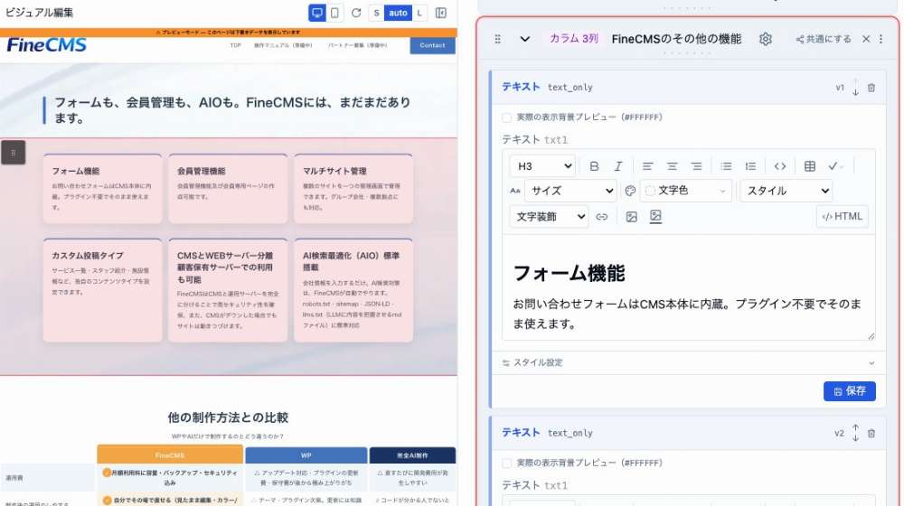Screen dimensions: 904x506
Task: Grab the block drag handle beside カラム 3列
Action: pyautogui.click(x=497, y=39)
